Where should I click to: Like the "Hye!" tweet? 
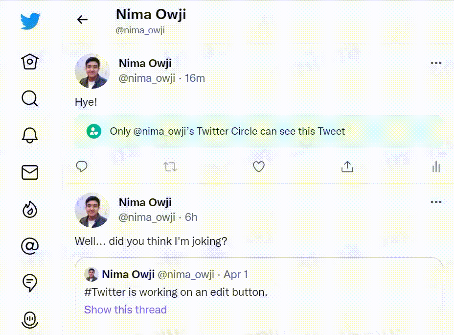pos(258,167)
